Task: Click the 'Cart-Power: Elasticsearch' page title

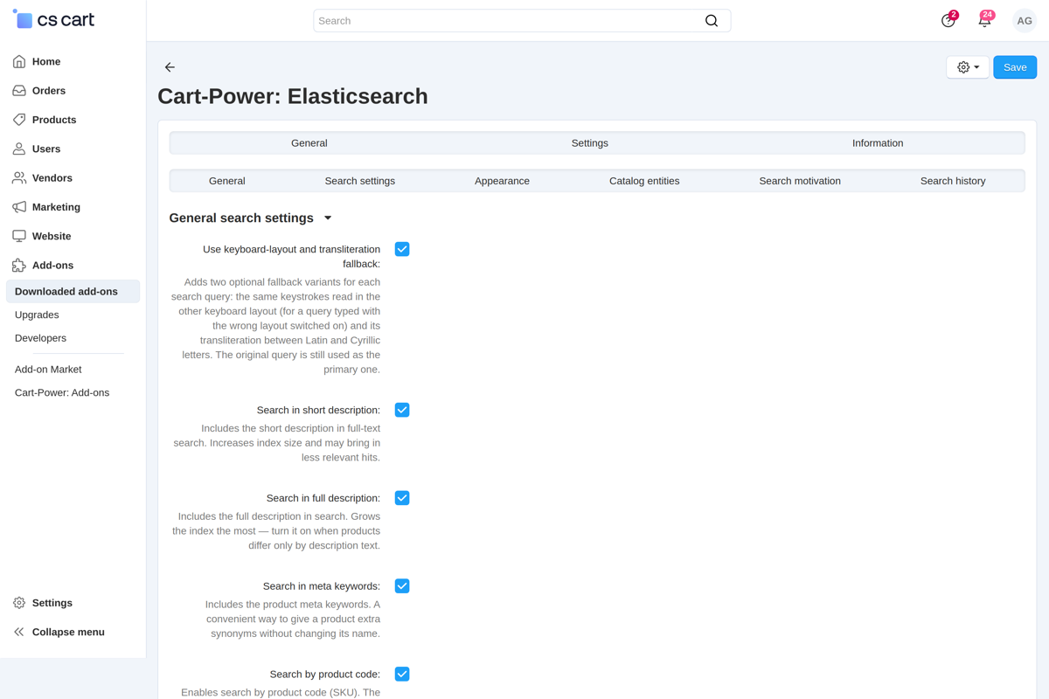Action: pyautogui.click(x=293, y=96)
